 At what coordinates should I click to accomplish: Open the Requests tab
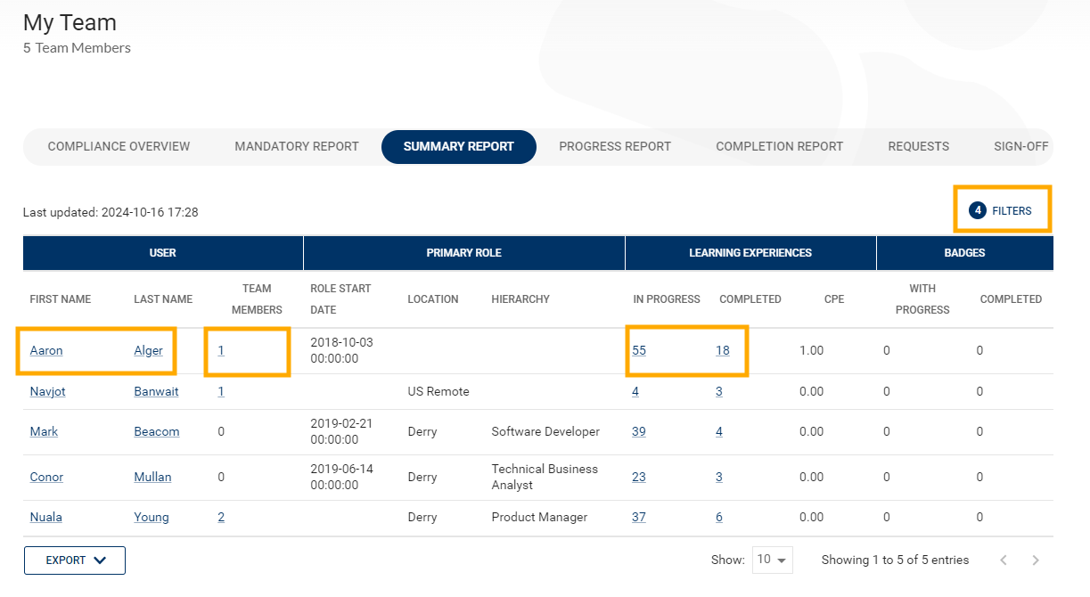point(918,147)
